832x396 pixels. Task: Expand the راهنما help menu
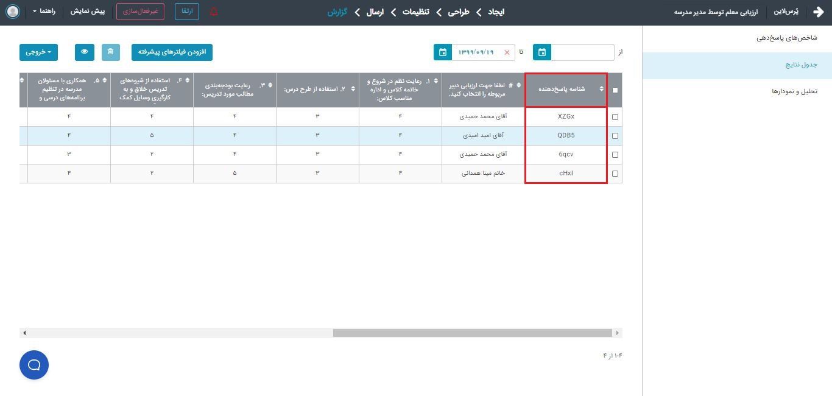[44, 12]
